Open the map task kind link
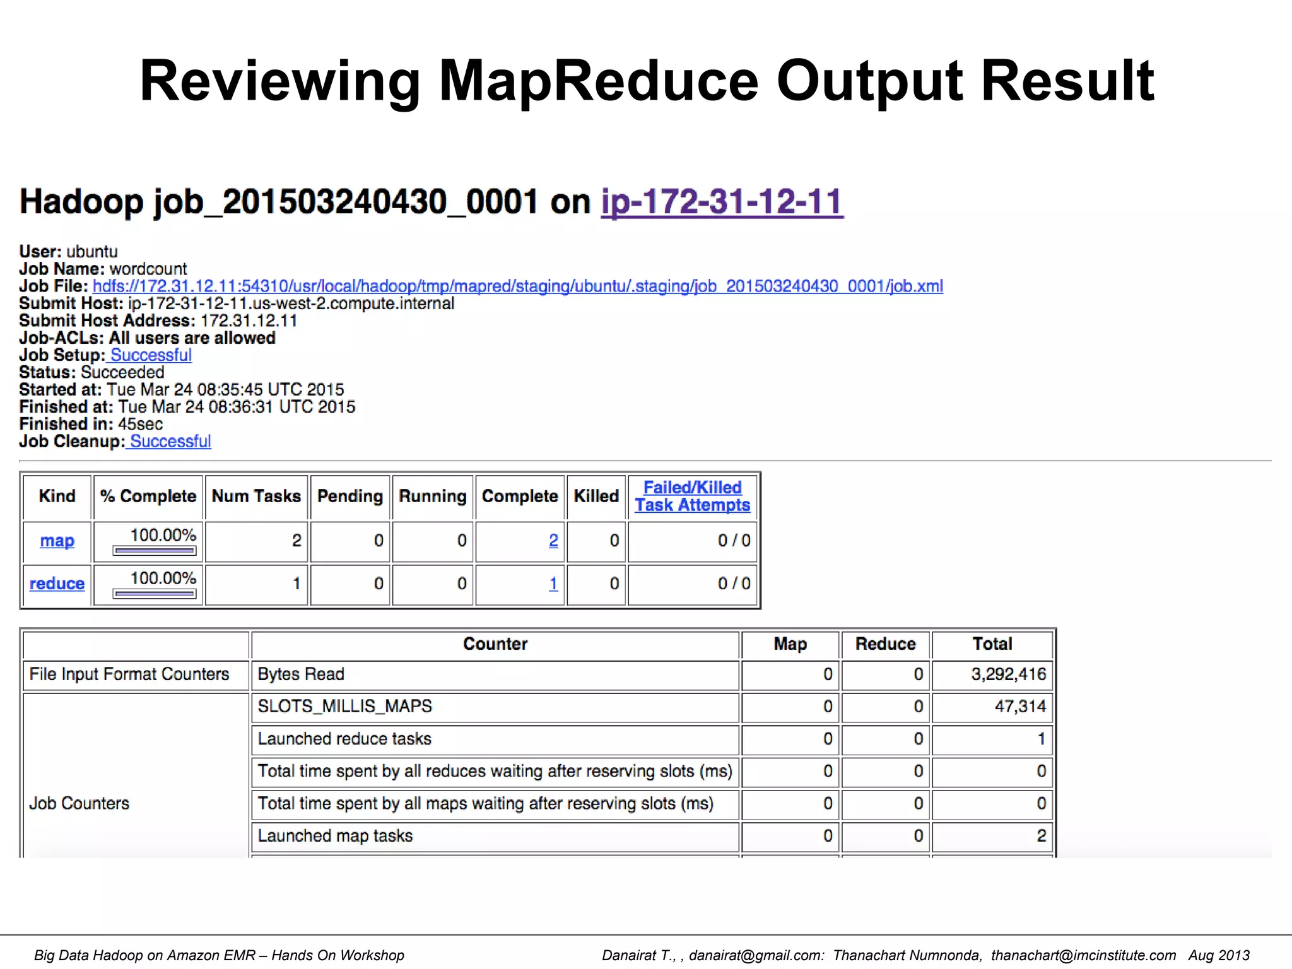Viewport: 1292px width, 969px height. [x=57, y=541]
